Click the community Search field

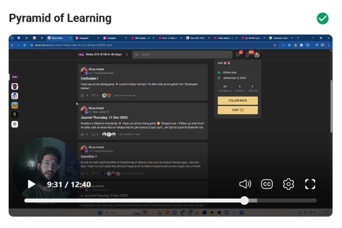[182, 55]
